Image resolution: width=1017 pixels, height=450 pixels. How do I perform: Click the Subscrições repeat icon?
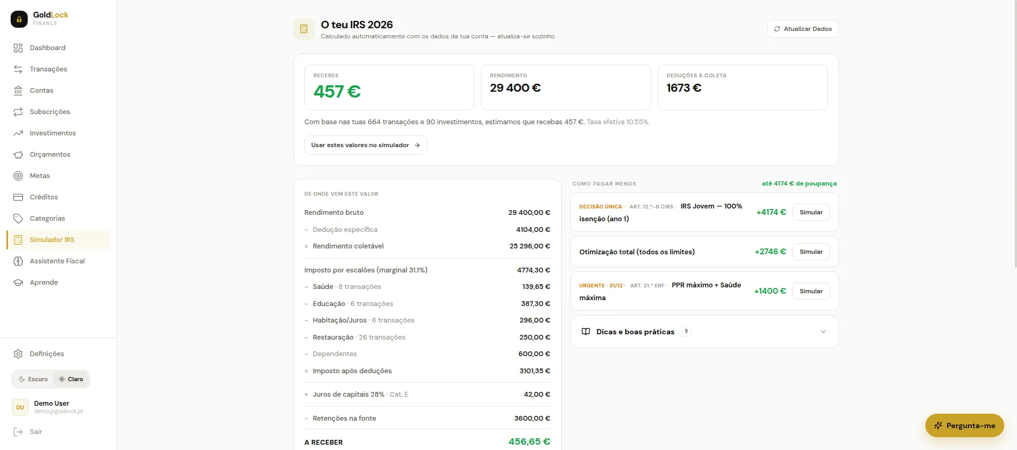18,112
